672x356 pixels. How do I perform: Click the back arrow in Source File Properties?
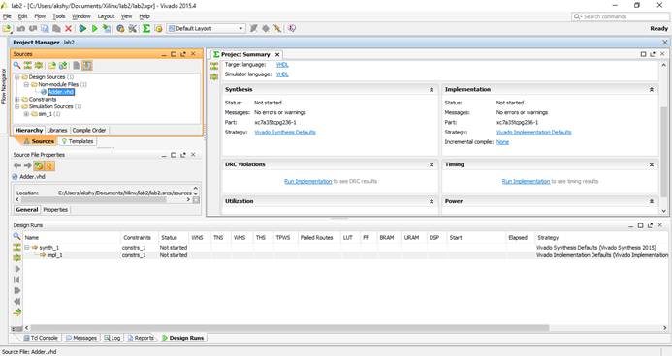(x=17, y=165)
